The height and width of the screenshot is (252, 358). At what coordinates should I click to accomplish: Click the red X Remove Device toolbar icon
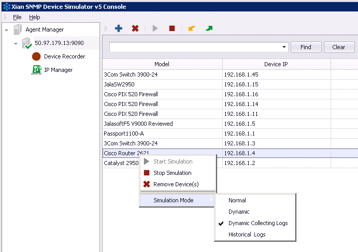point(135,28)
